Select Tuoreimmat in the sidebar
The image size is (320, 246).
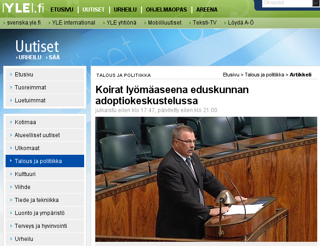pyautogui.click(x=30, y=88)
